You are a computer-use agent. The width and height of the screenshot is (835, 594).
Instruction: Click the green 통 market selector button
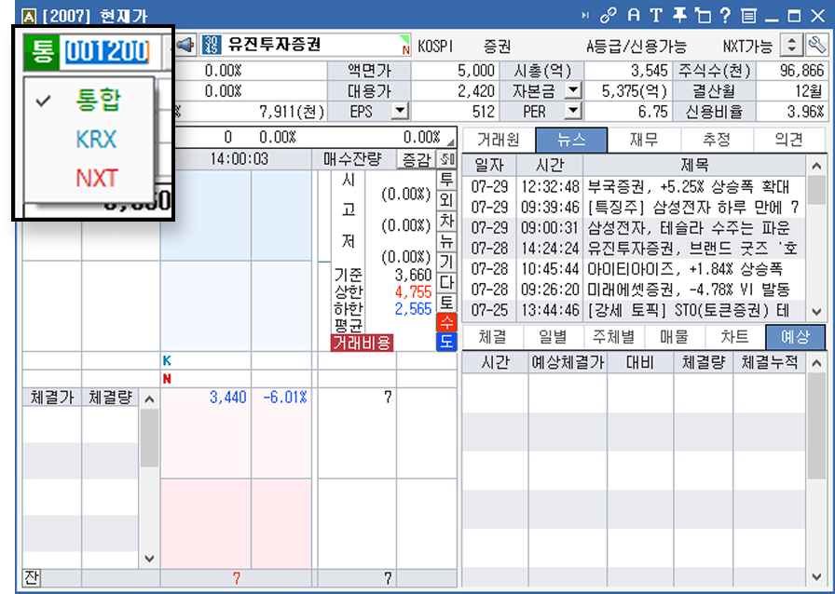(41, 52)
